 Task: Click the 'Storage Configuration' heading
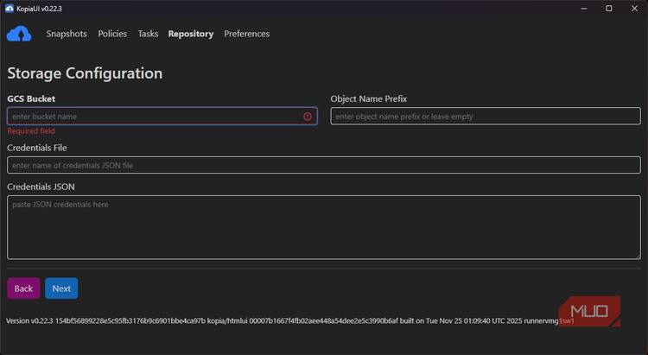[85, 73]
